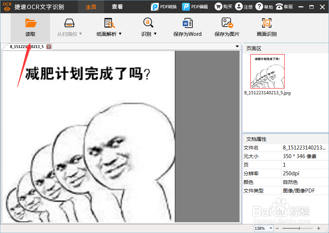Close the 8_151223140213_5 document tab
The width and height of the screenshot is (329, 233).
(49, 47)
